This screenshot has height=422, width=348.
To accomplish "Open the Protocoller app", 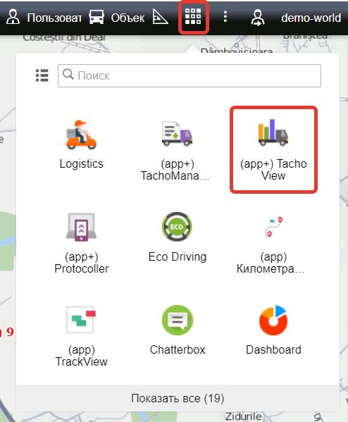I will [x=81, y=243].
